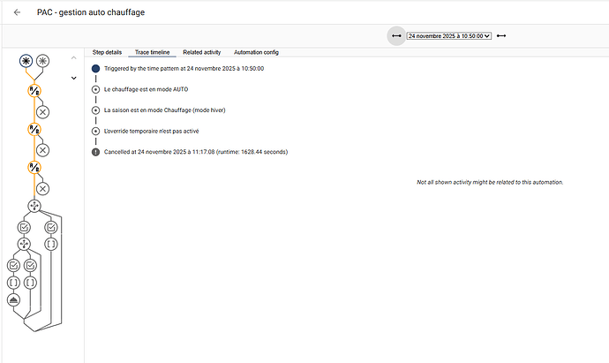Go back using the header arrow
Screen dimensions: 609x363
coord(17,12)
